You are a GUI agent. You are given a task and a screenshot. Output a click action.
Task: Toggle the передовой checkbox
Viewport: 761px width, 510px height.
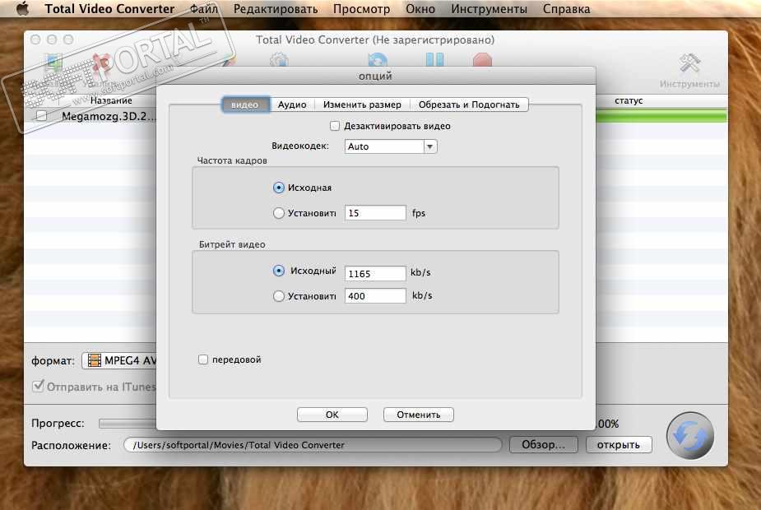point(203,359)
